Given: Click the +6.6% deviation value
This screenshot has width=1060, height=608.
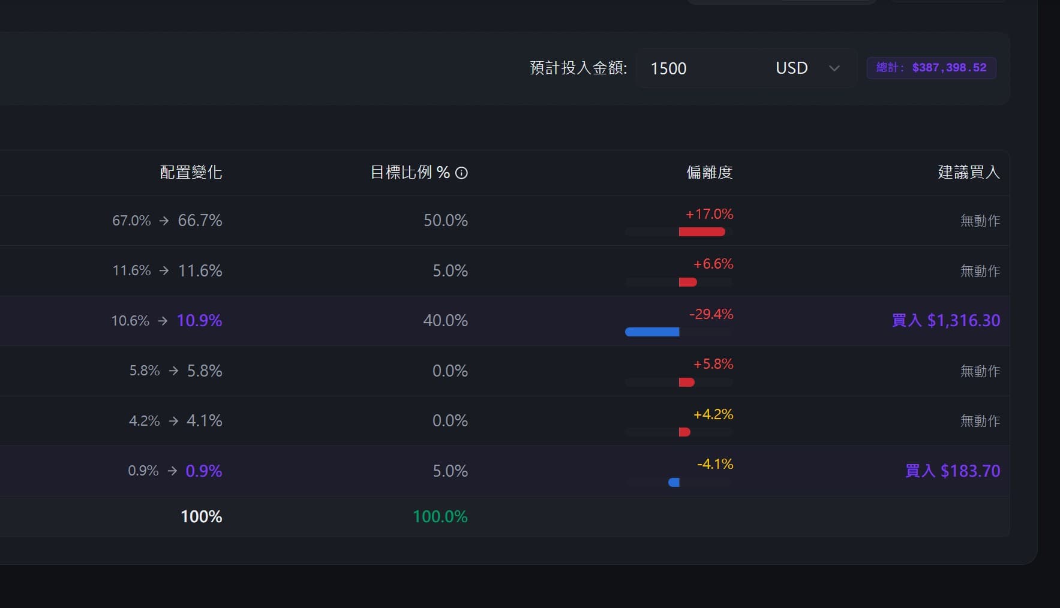Looking at the screenshot, I should 713,264.
